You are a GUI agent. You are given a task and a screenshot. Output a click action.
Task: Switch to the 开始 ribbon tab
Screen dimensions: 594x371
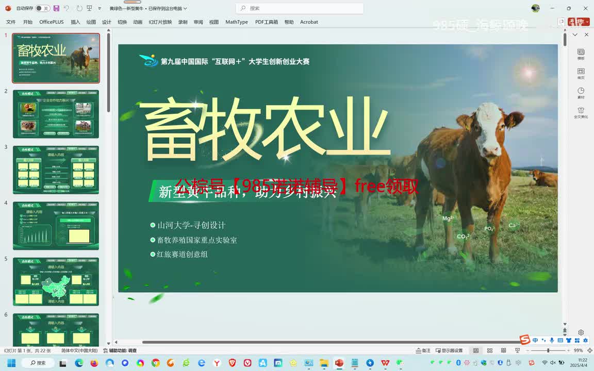[x=28, y=22]
